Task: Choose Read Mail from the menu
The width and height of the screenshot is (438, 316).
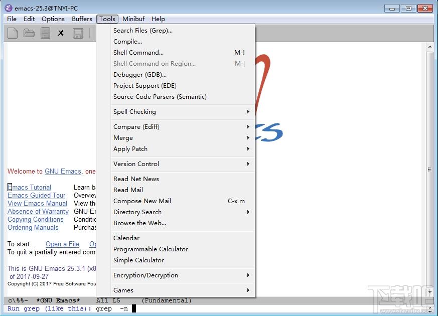Action: pos(176,190)
